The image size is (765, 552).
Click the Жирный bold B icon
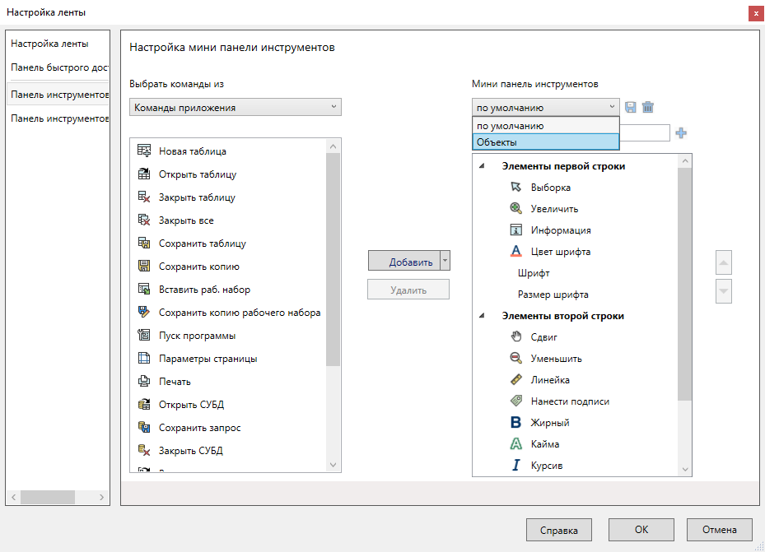[516, 423]
